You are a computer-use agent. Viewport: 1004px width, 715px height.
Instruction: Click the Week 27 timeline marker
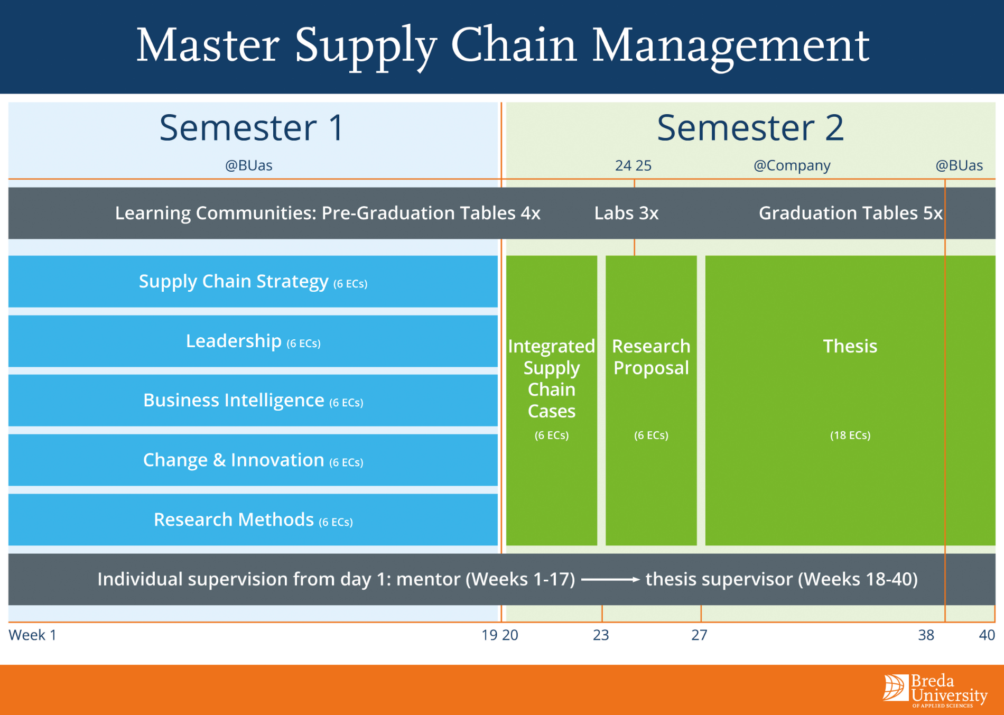699,635
